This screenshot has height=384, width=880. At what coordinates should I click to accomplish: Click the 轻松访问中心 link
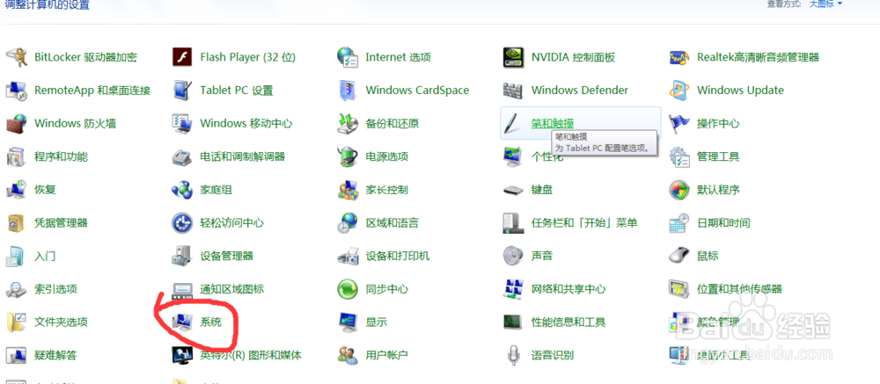point(231,222)
